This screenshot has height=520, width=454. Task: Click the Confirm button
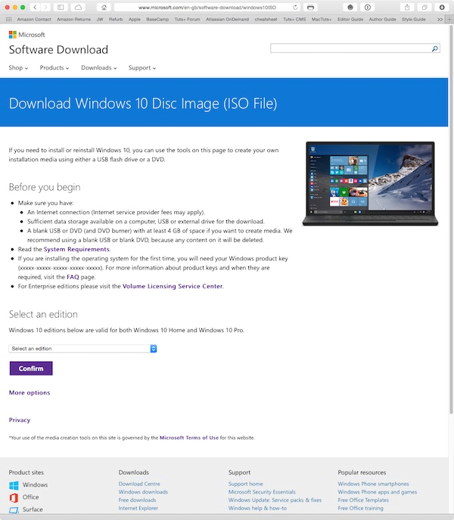[x=31, y=369]
